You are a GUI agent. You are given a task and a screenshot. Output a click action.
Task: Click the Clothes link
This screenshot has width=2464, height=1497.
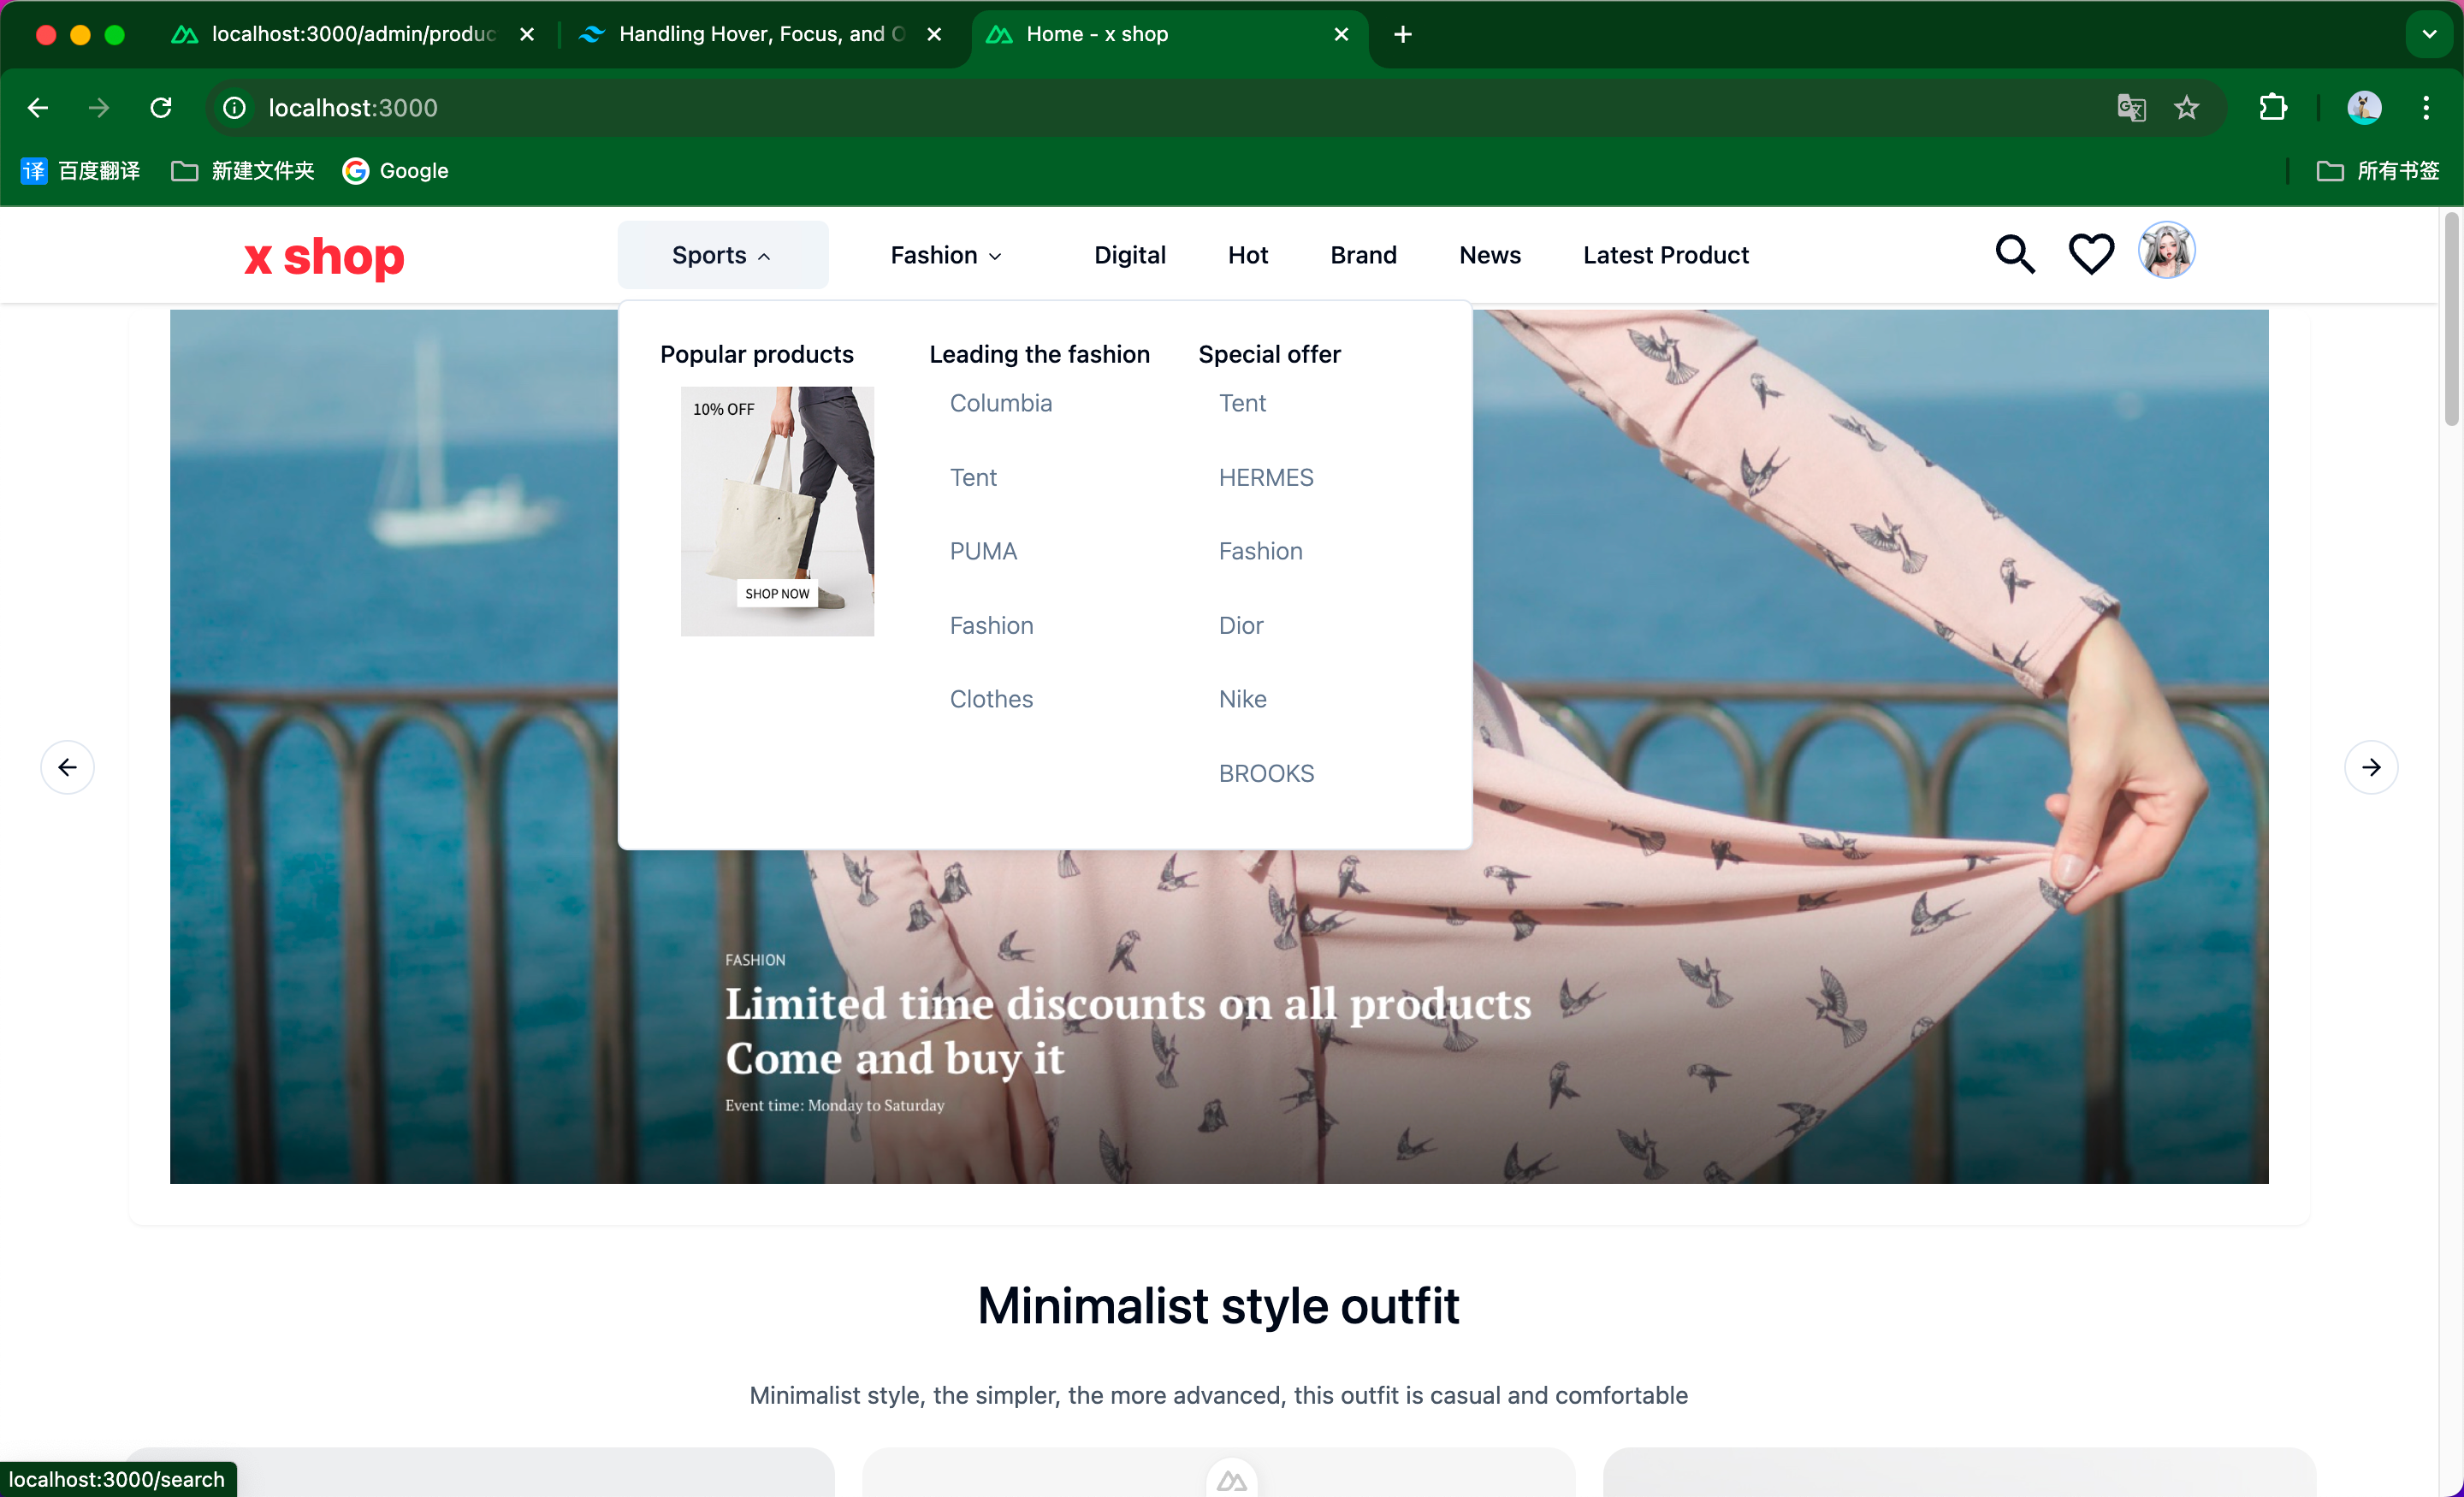point(991,699)
